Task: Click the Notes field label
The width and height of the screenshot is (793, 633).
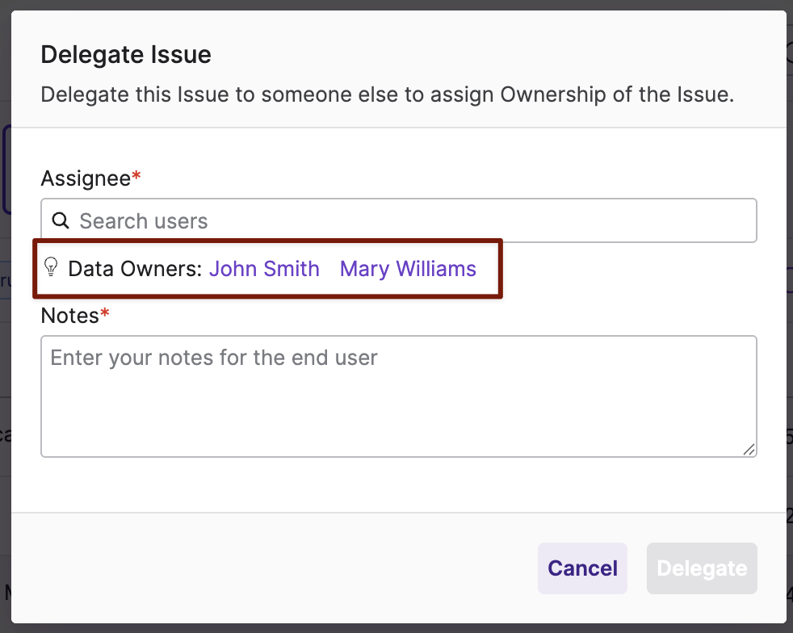Action: pyautogui.click(x=69, y=316)
